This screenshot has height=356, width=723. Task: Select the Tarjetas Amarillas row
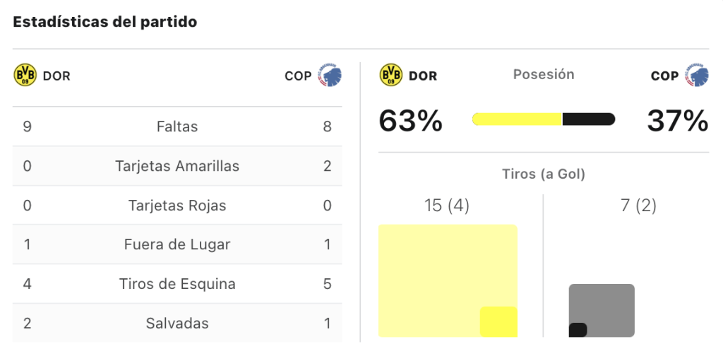pyautogui.click(x=177, y=166)
